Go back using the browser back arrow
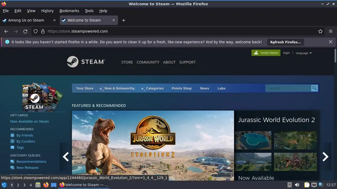The image size is (337, 189). [6, 31]
